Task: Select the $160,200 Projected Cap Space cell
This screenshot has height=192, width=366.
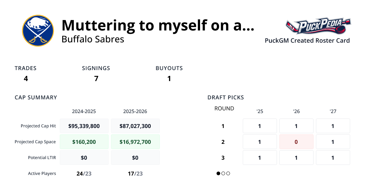Action: click(84, 142)
